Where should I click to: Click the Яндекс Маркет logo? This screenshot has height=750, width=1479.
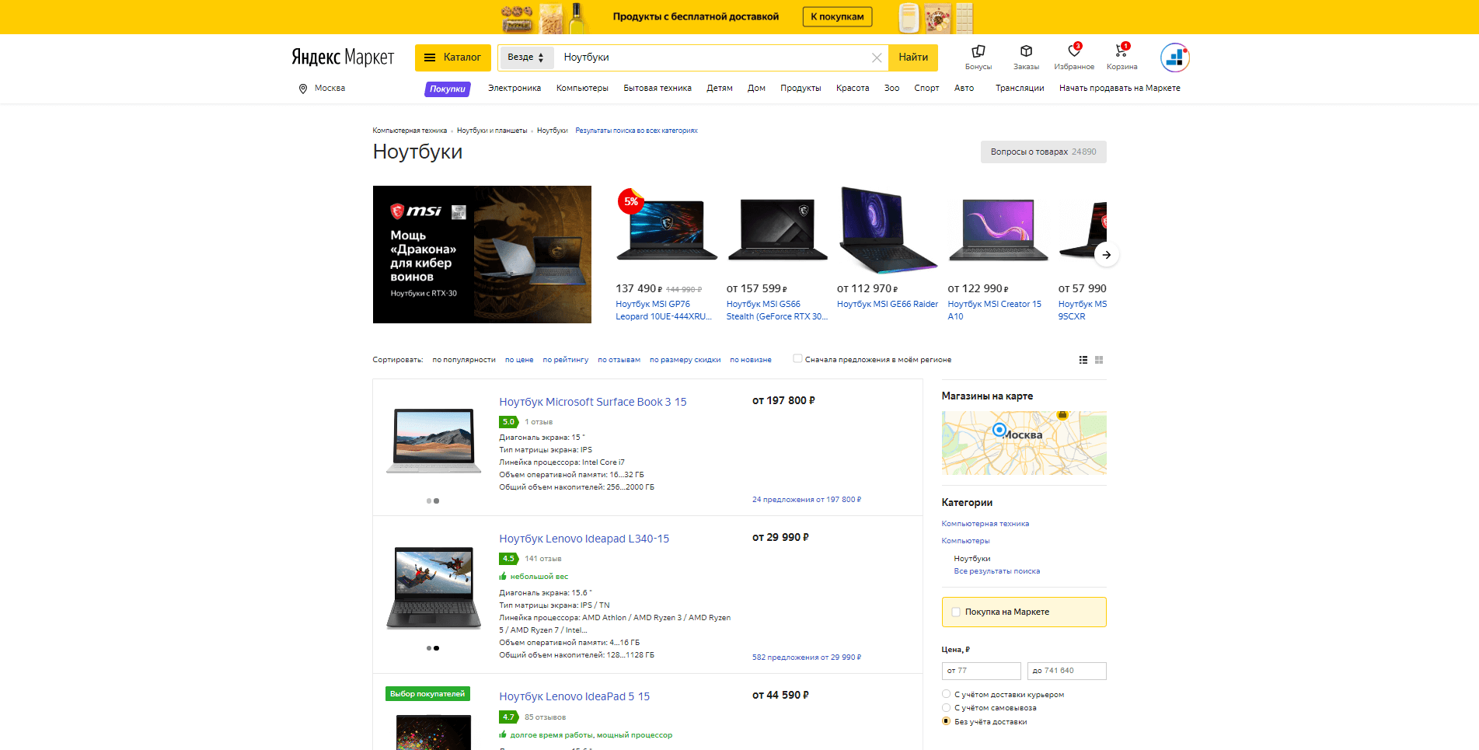coord(343,58)
